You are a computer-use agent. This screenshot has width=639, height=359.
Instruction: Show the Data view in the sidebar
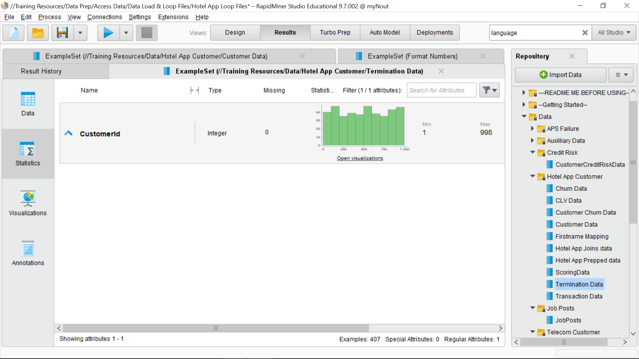click(28, 104)
